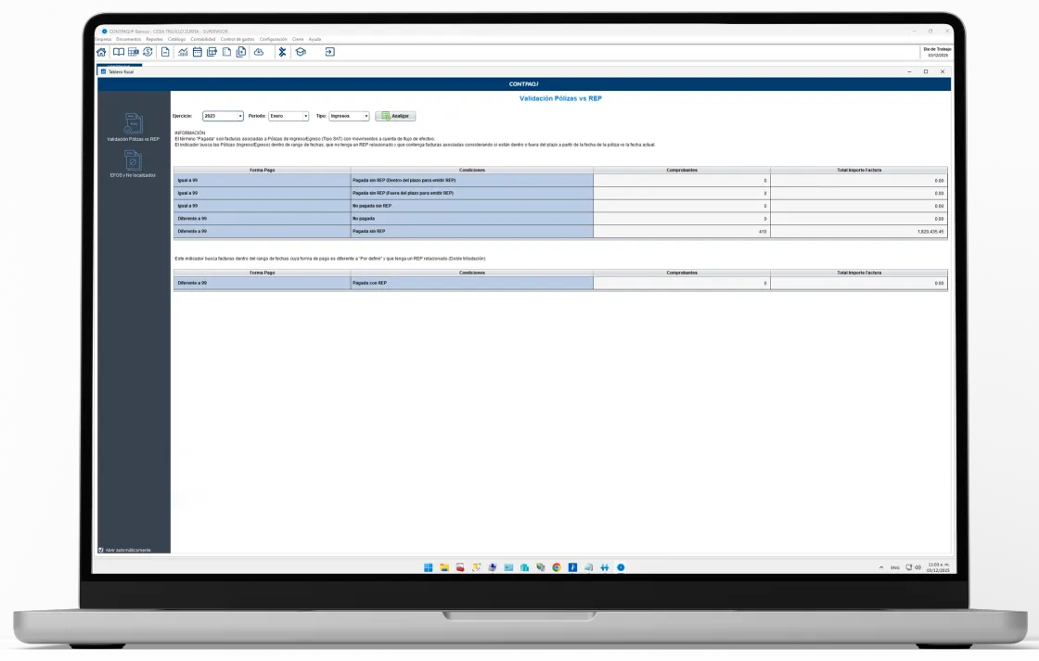Open EFOS y No localizados sidebar icon
Viewport: 1039px width, 661px height.
pos(134,163)
